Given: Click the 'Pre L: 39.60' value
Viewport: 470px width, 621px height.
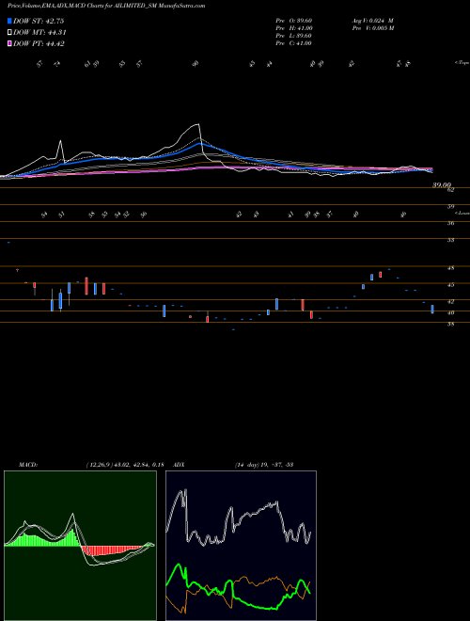Looking at the screenshot, I should point(294,36).
